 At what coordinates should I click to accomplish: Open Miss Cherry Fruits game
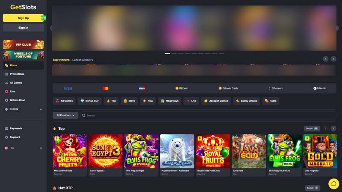(70, 155)
